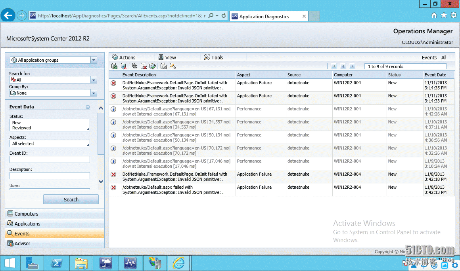Expand the All application groups dropdown
This screenshot has height=271, width=460.
tap(94, 60)
